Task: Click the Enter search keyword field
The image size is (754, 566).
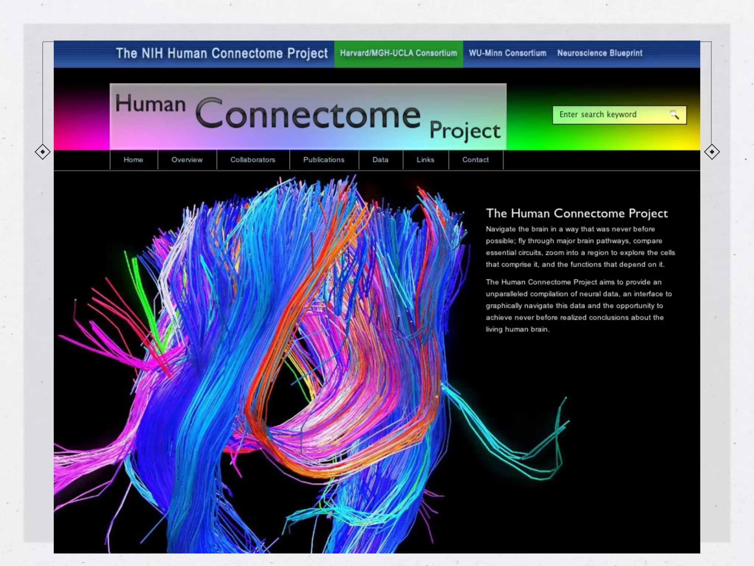Action: tap(619, 115)
